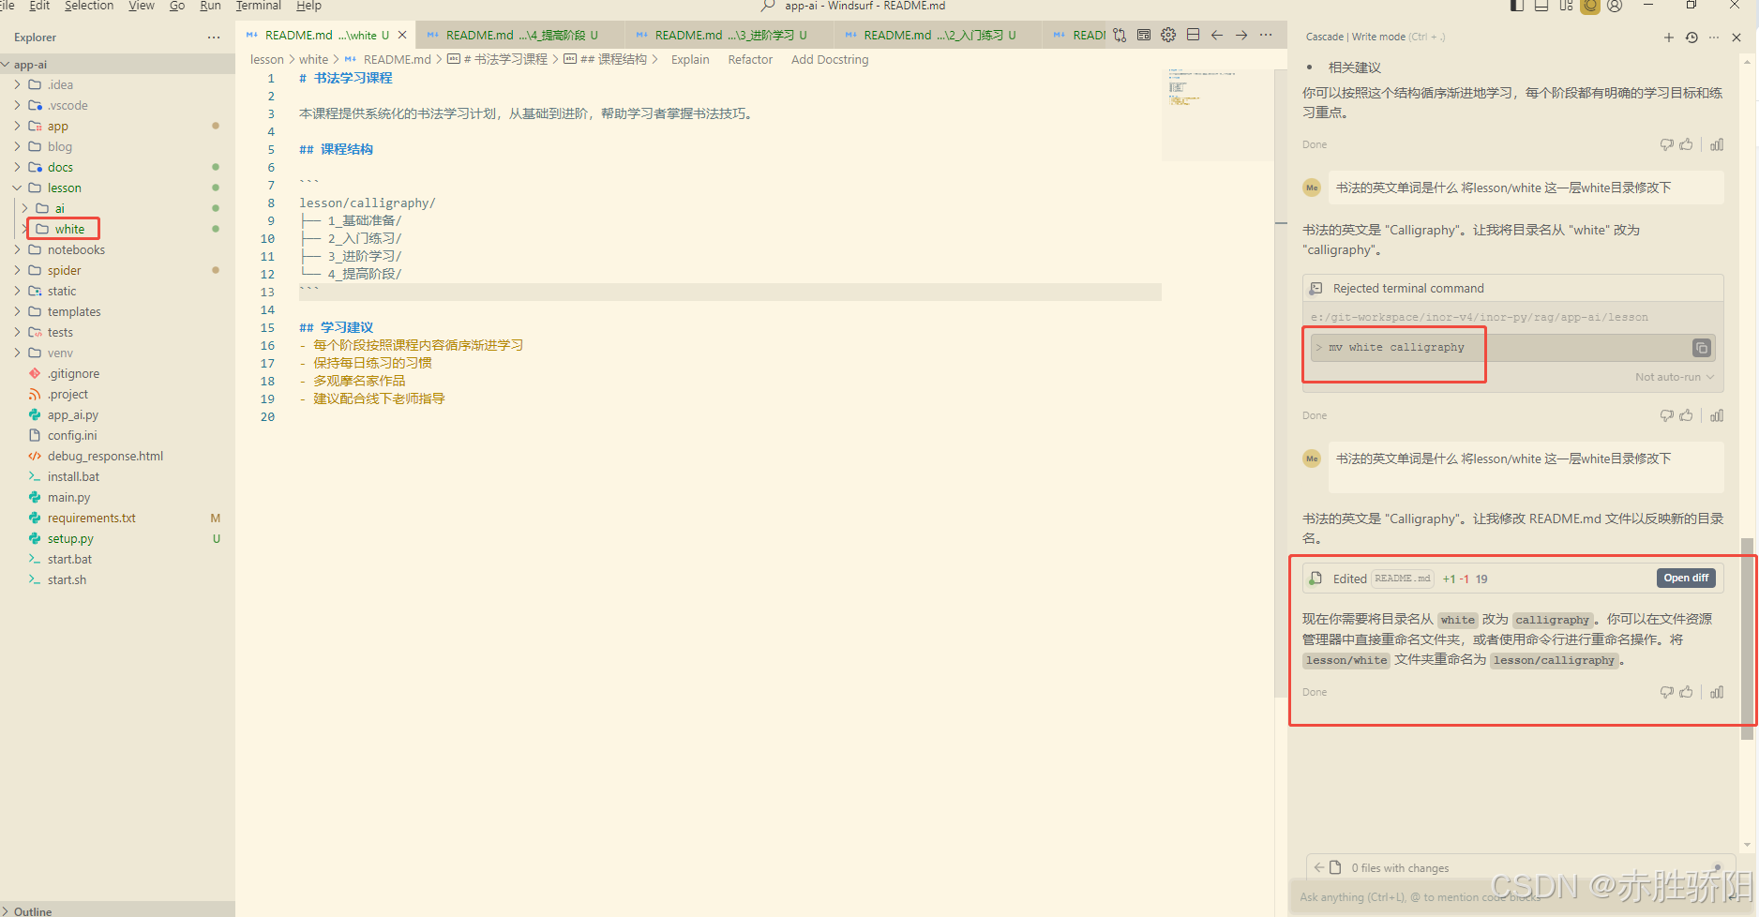Click Add Docstring code lens link

[830, 59]
